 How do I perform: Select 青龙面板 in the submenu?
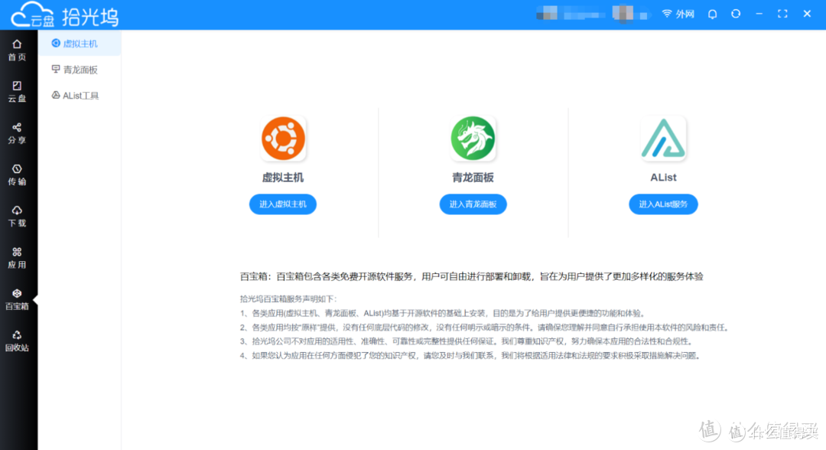(x=80, y=70)
